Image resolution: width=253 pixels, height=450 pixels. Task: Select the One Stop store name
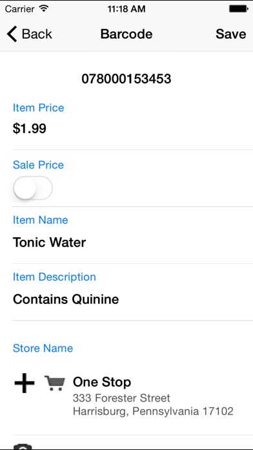102,382
